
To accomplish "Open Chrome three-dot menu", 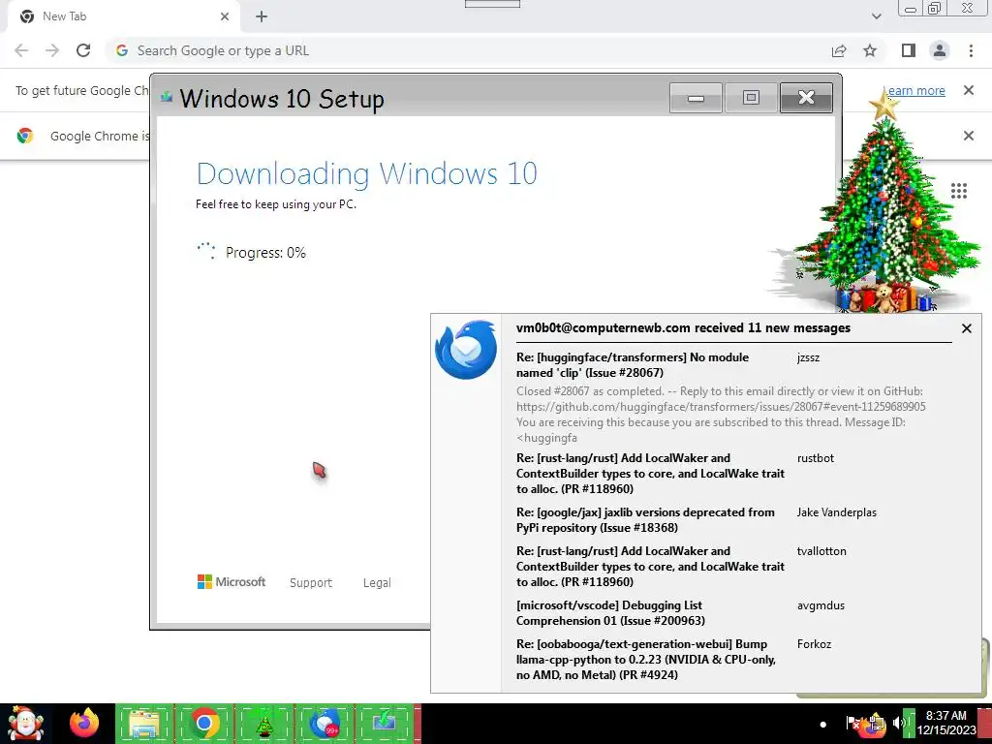I will pos(971,50).
